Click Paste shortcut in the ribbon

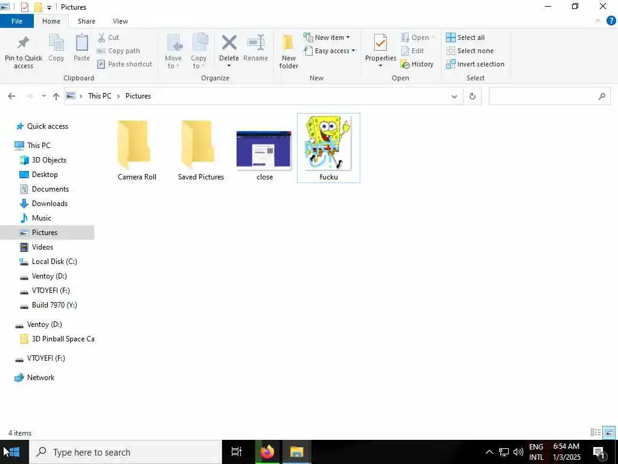[124, 64]
